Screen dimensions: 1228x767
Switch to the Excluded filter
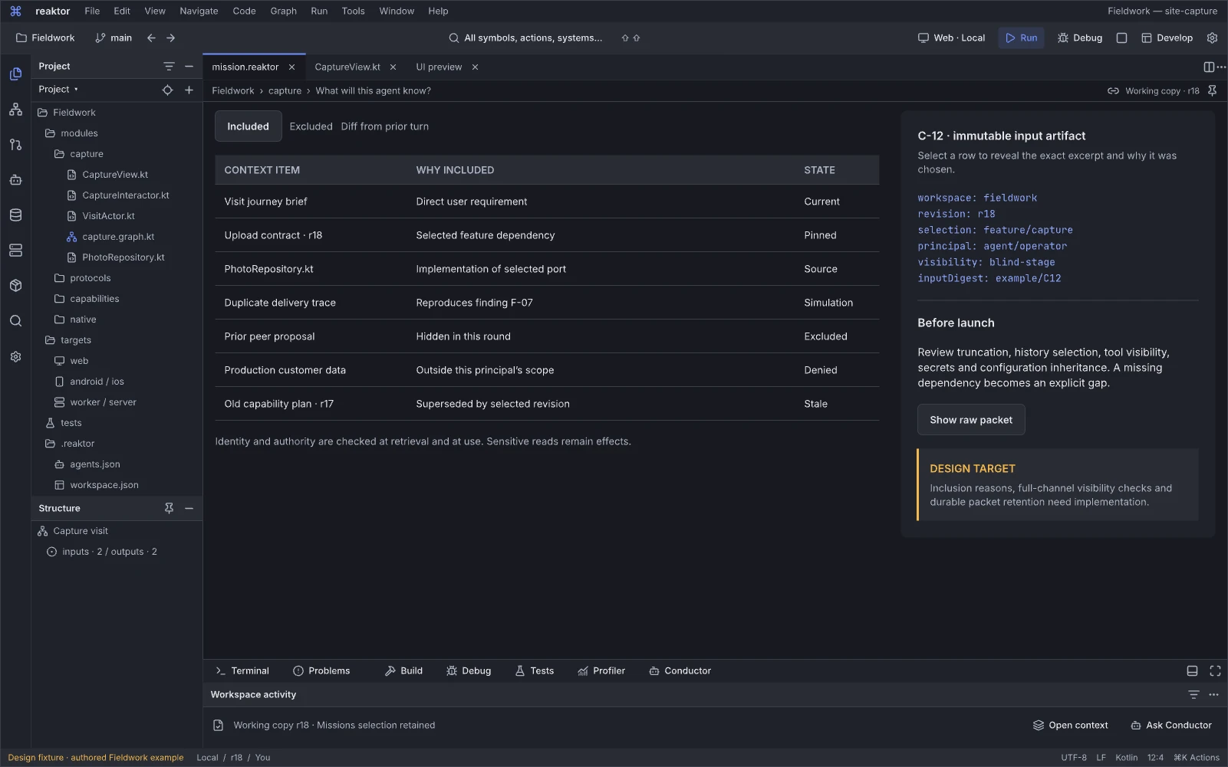[311, 126]
